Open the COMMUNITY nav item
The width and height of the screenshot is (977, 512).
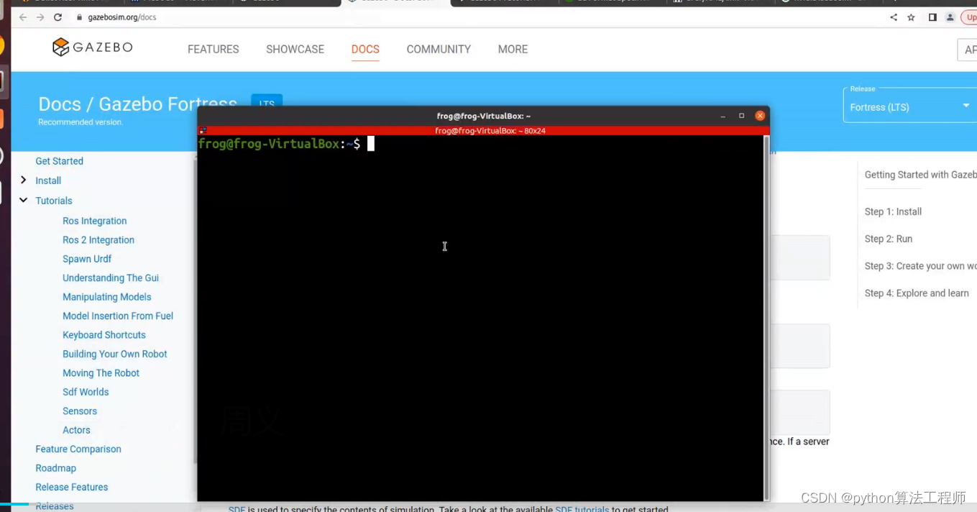[439, 49]
